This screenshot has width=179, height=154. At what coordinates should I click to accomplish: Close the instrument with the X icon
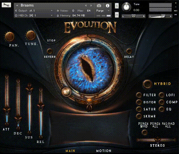176,3
